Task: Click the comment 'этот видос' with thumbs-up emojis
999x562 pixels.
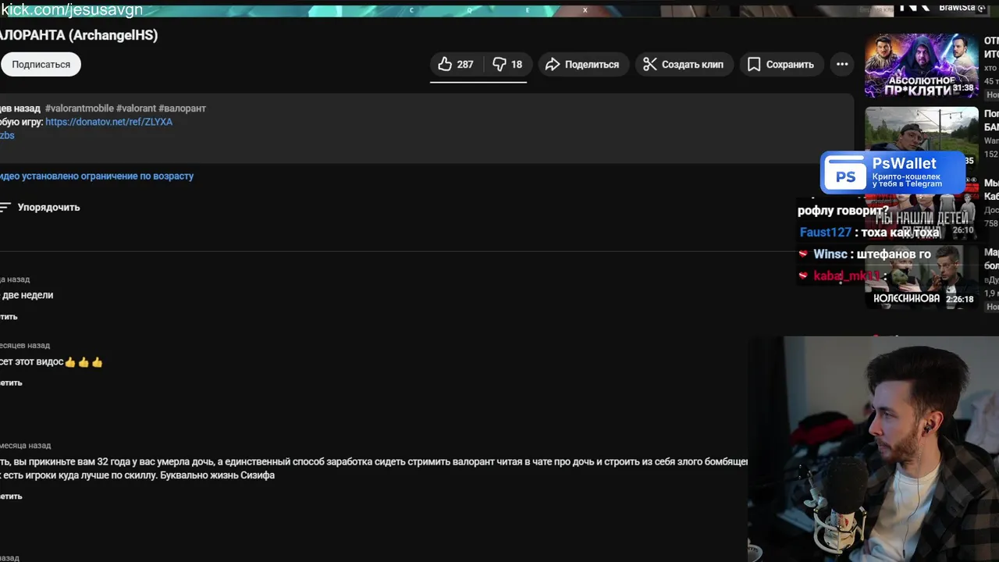Action: (52, 362)
